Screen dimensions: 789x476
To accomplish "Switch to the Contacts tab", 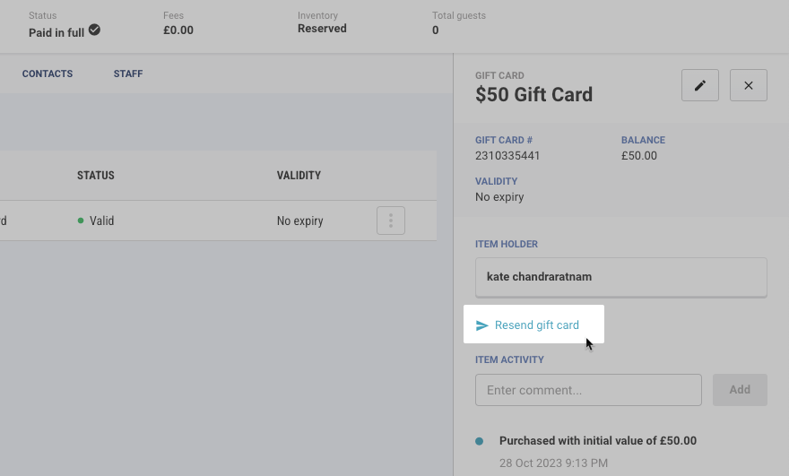I will click(x=48, y=74).
